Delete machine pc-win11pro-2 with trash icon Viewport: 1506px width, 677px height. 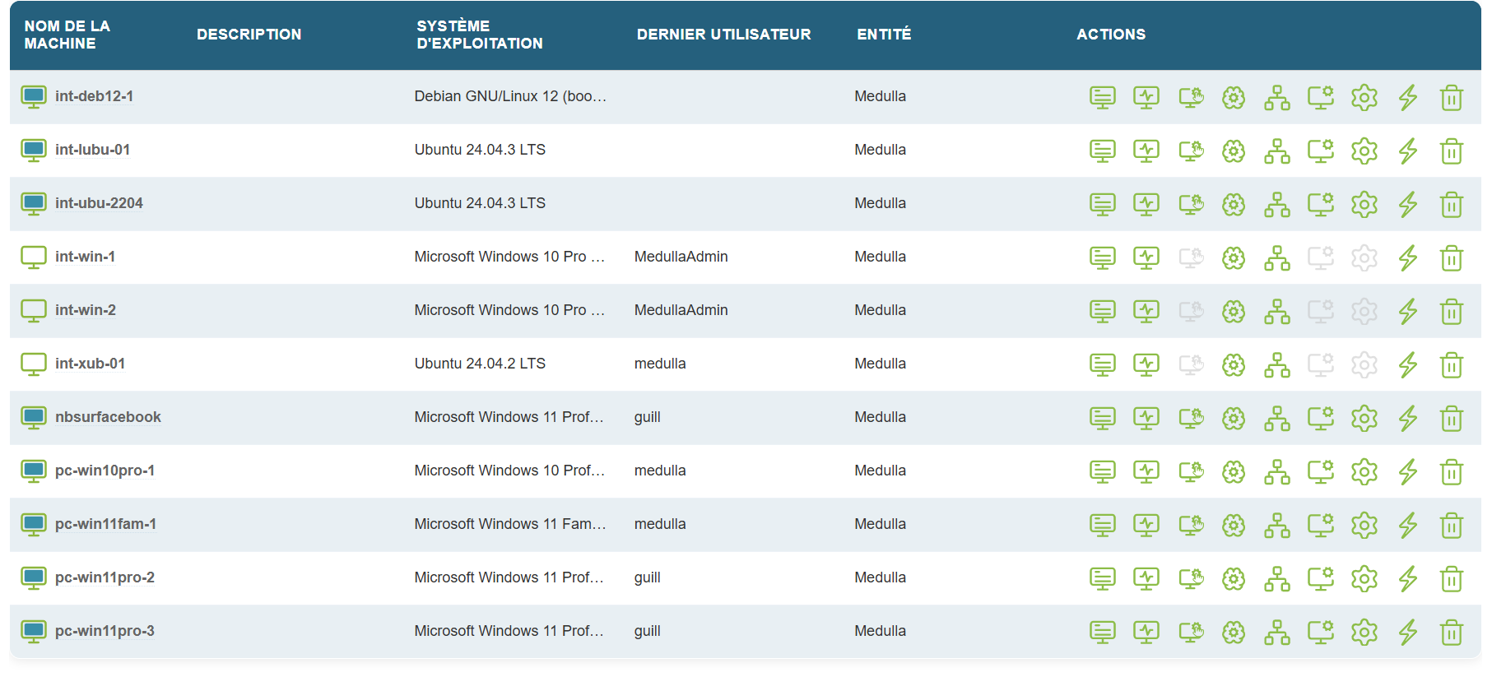(x=1451, y=578)
